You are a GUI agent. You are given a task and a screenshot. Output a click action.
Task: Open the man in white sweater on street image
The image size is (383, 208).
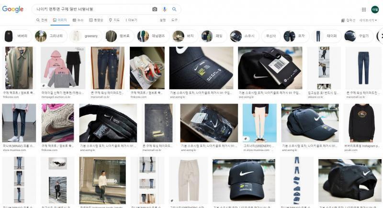[102, 180]
